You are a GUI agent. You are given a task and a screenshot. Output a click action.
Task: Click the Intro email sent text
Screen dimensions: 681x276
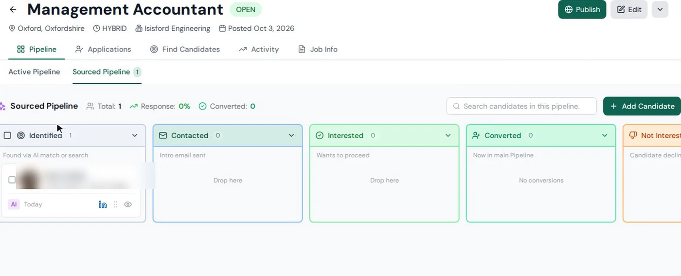[183, 155]
